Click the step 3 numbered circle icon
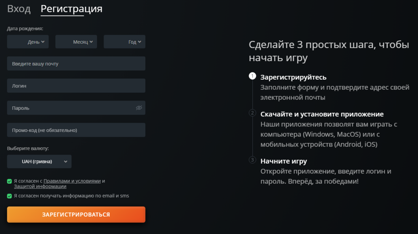This screenshot has height=234, width=418. coord(252,161)
